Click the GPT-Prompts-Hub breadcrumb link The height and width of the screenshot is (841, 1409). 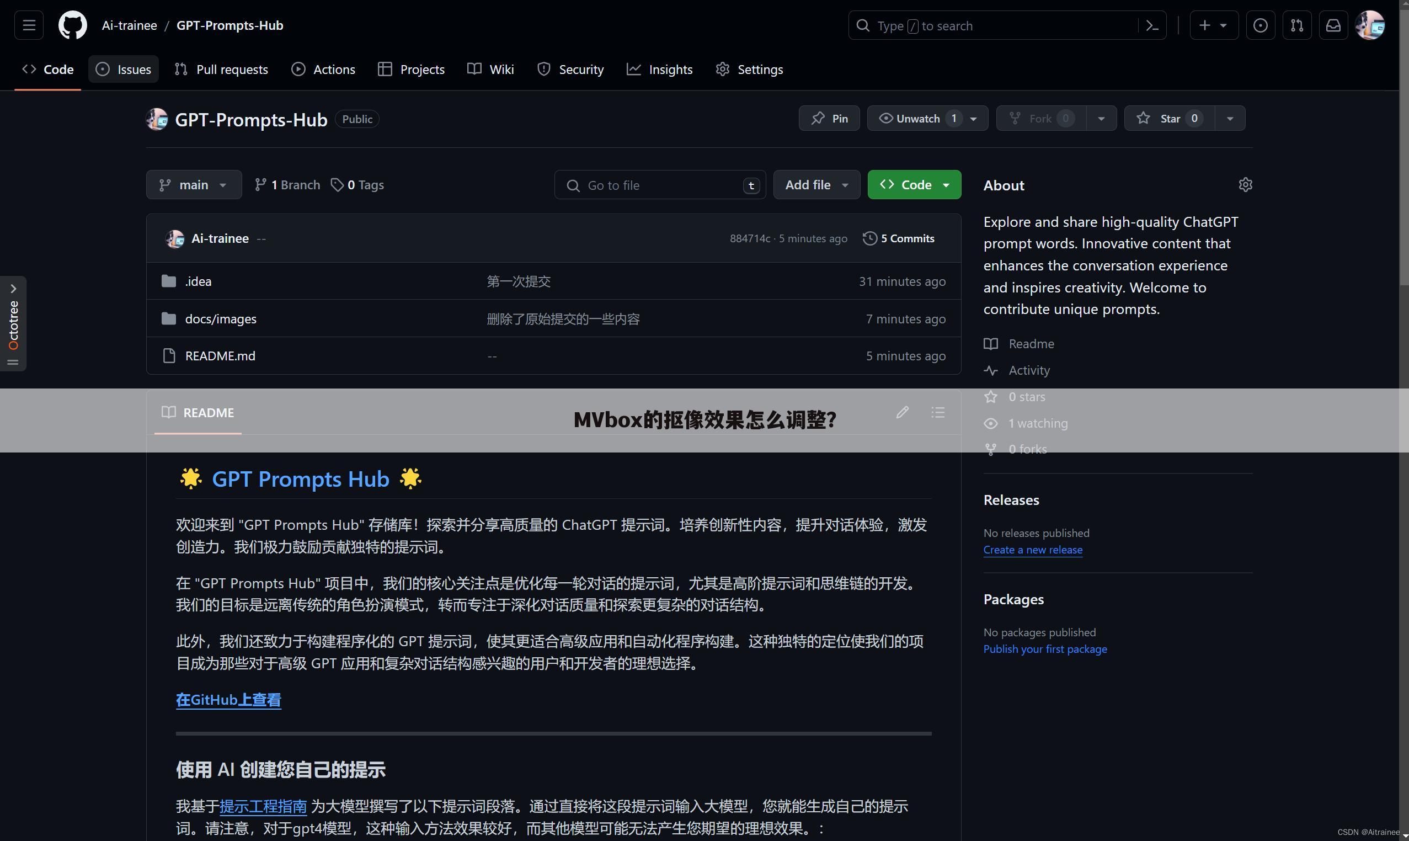[x=230, y=25]
